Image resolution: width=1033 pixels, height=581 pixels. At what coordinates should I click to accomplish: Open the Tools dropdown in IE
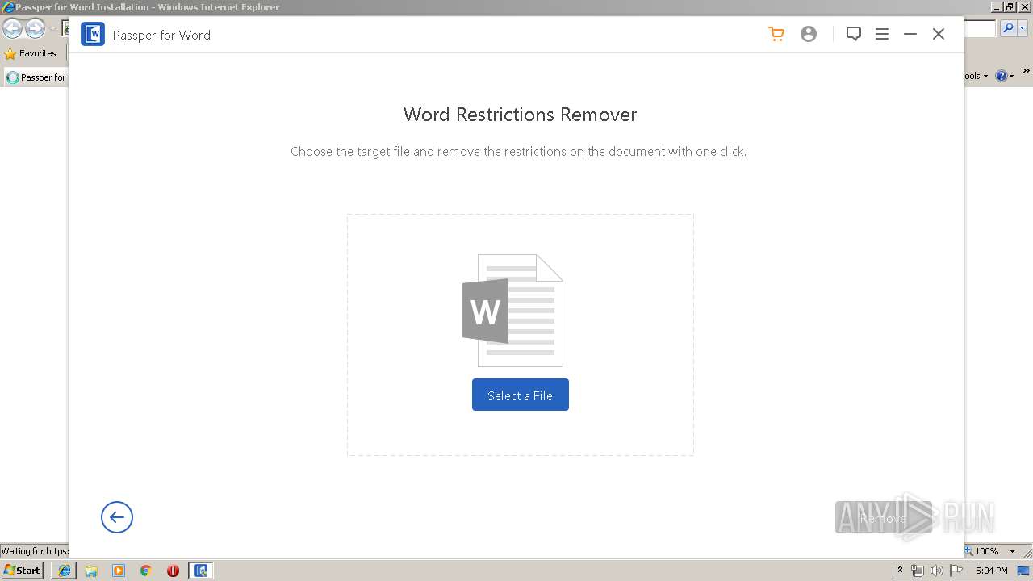tap(976, 76)
